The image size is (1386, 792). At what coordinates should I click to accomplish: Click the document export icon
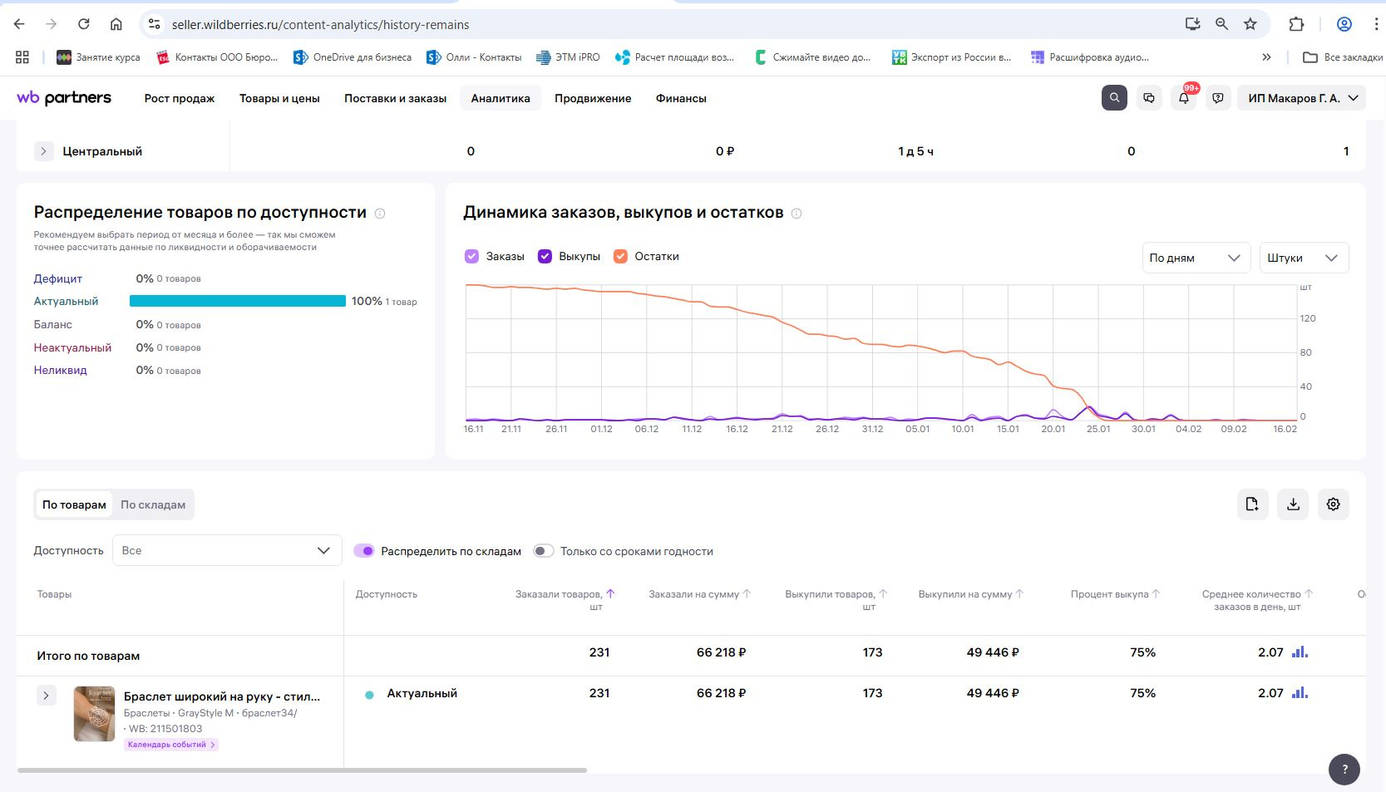click(1252, 504)
